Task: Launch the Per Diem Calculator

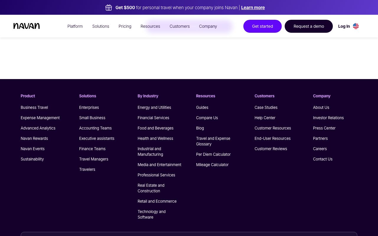Action: pyautogui.click(x=213, y=155)
